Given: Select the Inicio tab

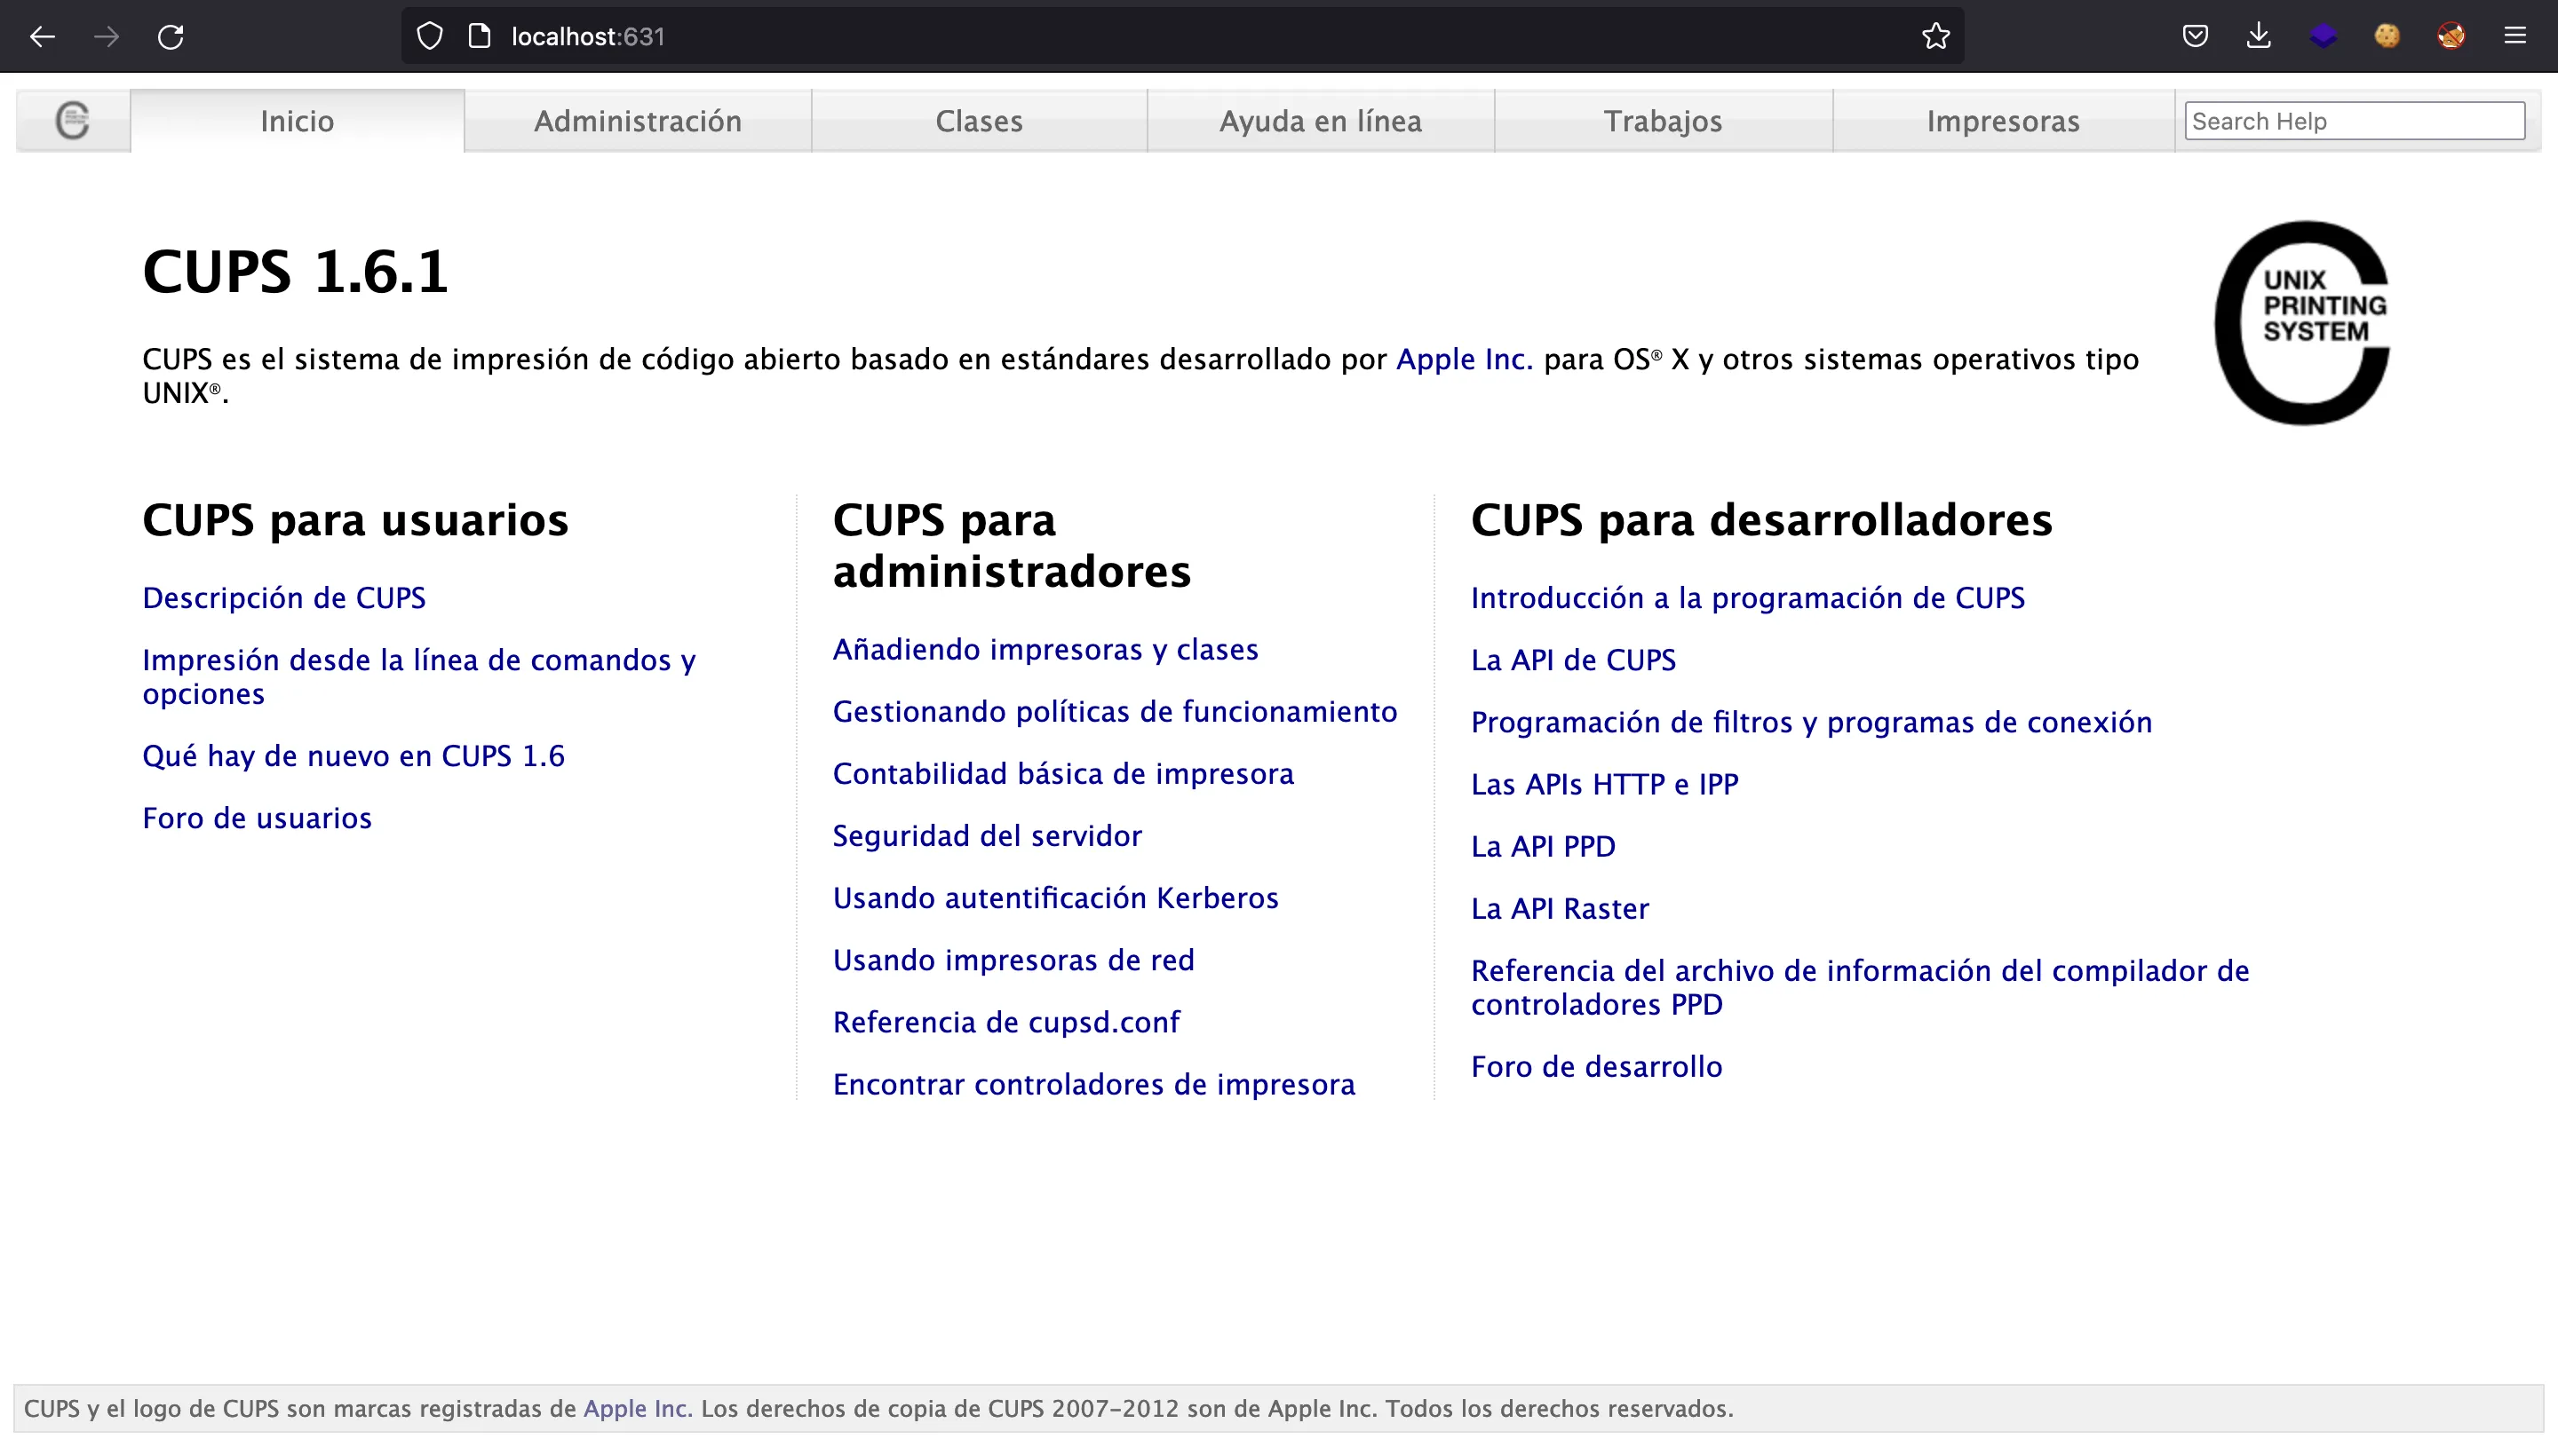Looking at the screenshot, I should pyautogui.click(x=298, y=122).
